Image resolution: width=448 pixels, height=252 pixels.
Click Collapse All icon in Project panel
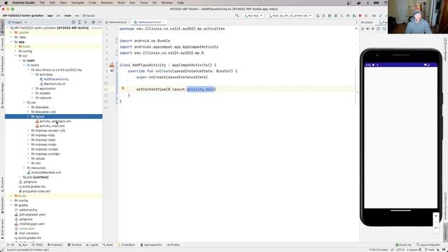click(85, 22)
